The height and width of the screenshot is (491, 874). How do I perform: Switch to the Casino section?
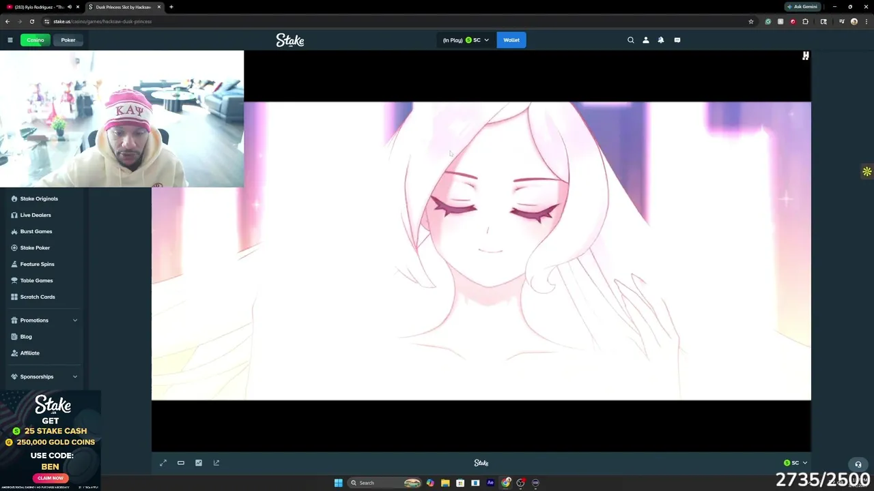(36, 40)
